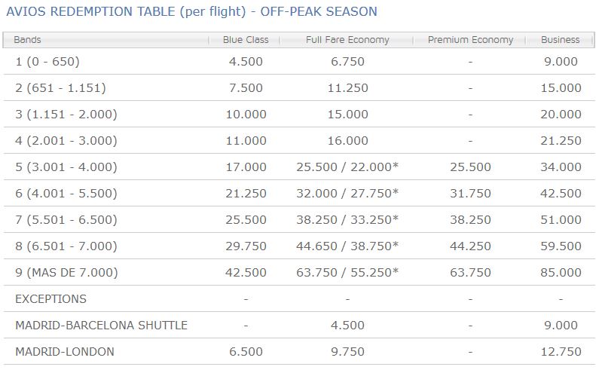
Task: Click the AVIOS REDEMPTION TABLE title
Action: click(x=191, y=12)
